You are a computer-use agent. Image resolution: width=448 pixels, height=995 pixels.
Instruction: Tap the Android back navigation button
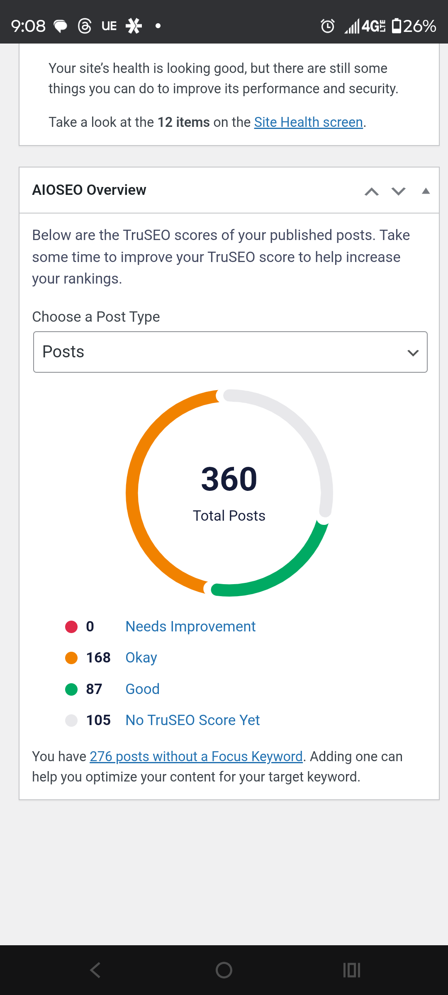click(95, 970)
